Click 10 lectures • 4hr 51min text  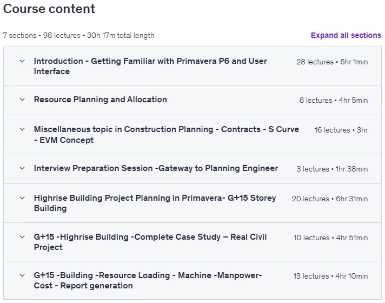[330, 238]
